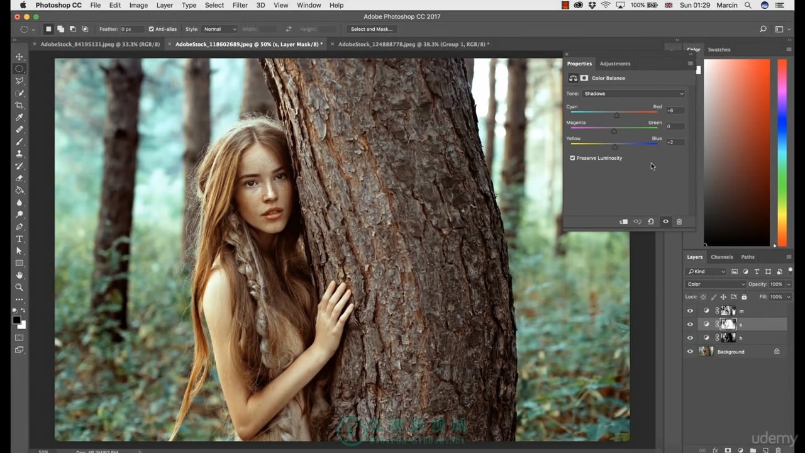Open the Swatches tab

click(x=719, y=50)
